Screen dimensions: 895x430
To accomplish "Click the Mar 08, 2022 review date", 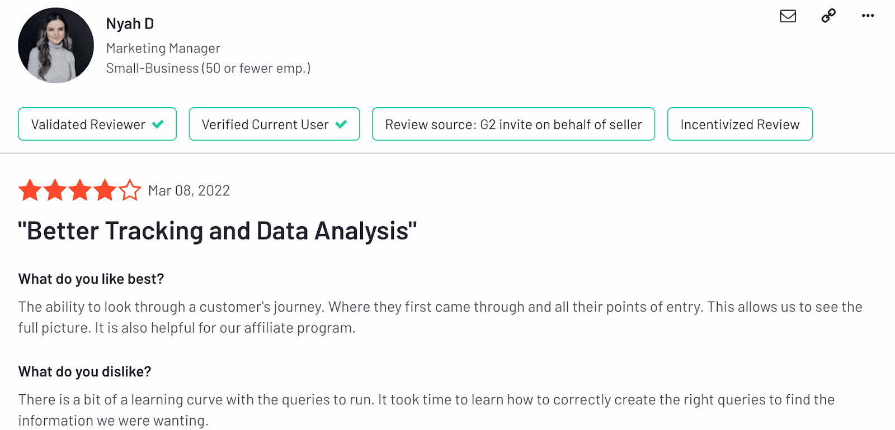I will point(189,191).
